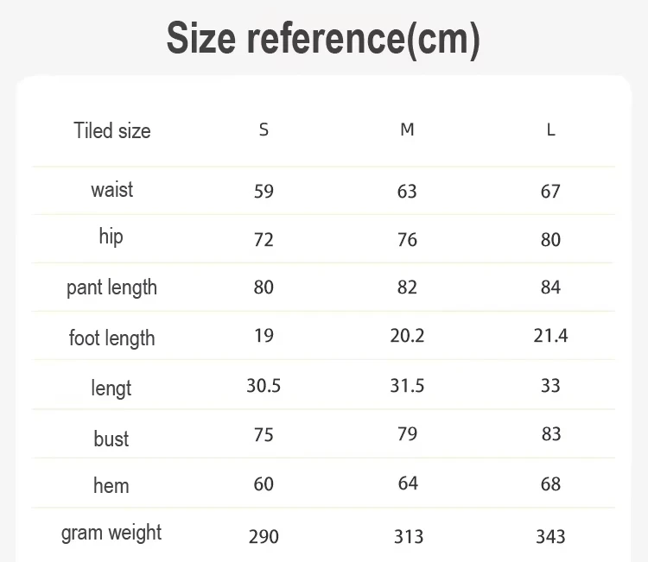Click the foot length row label

[x=111, y=338]
